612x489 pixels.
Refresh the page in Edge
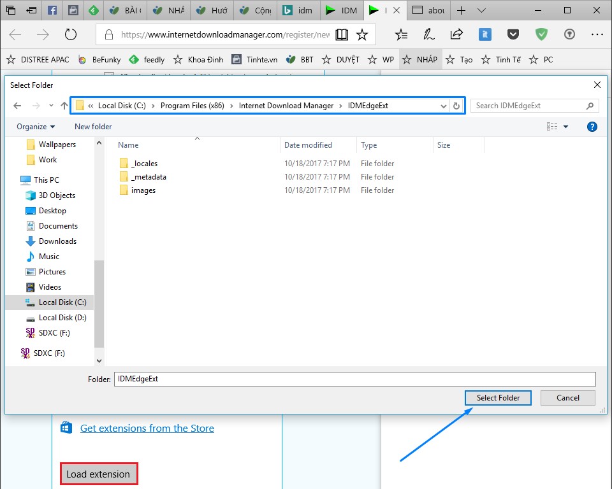pos(71,35)
